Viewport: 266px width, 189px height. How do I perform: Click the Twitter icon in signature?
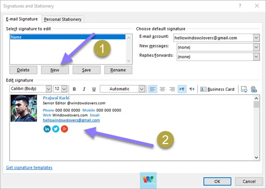coord(55,129)
